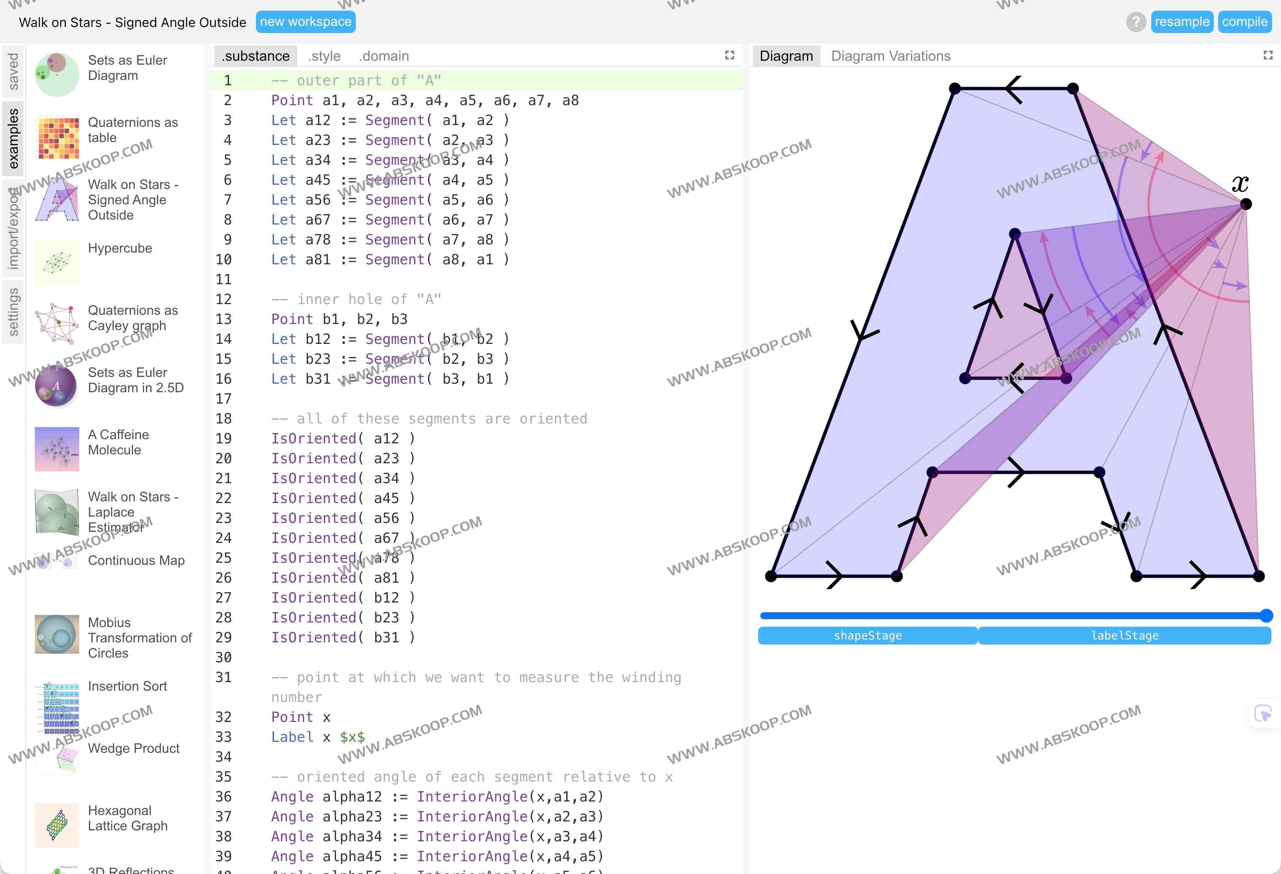Switch to the .domain tab
Image resolution: width=1281 pixels, height=874 pixels.
pos(384,56)
